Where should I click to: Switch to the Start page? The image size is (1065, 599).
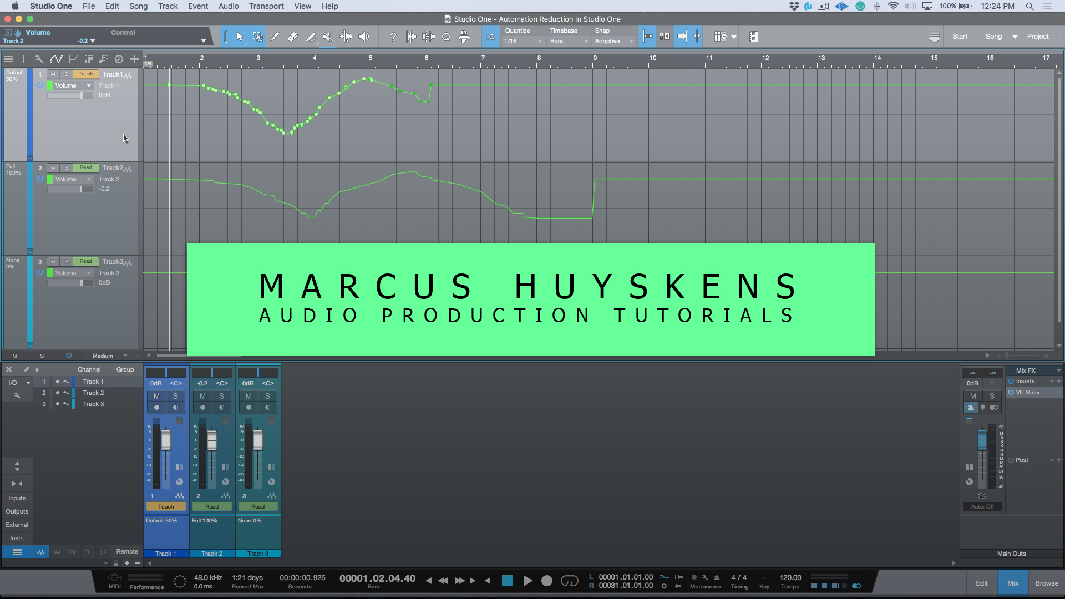[x=960, y=37]
